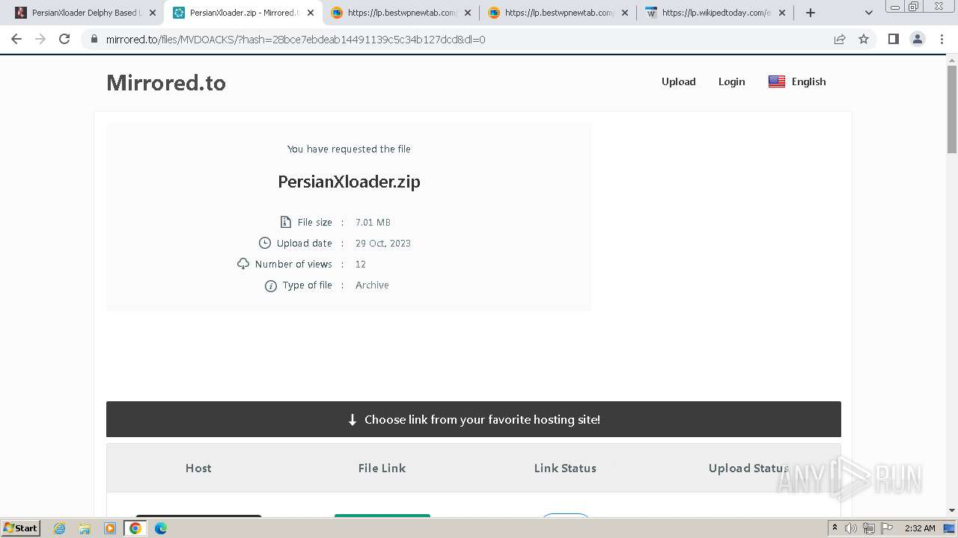
Task: Click the site lock icon in address bar
Action: [x=94, y=39]
